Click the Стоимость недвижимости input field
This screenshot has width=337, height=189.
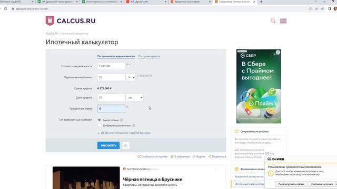(111, 66)
